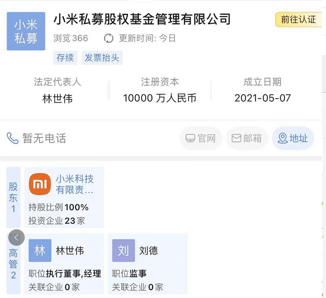Click the 浏览 366 view count
This screenshot has height=298, width=326.
[71, 39]
